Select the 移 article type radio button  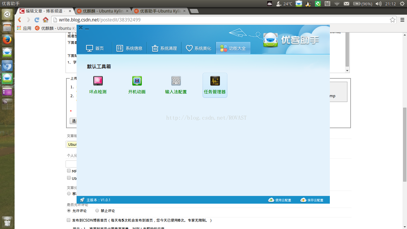click(69, 194)
